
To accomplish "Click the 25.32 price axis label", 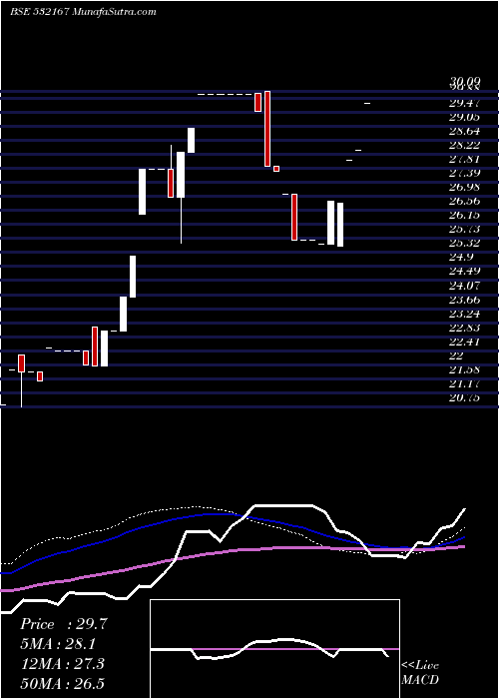I will 465,243.
